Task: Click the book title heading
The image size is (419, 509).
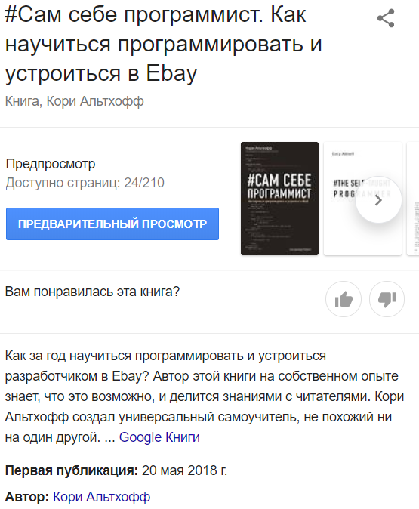Action: click(164, 44)
